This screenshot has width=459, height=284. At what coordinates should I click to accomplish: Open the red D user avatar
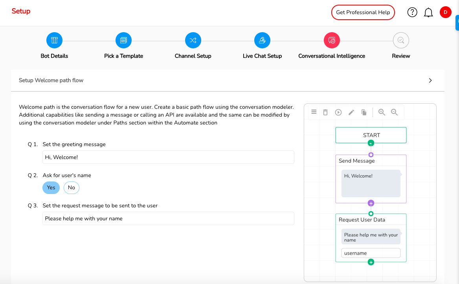pyautogui.click(x=445, y=12)
